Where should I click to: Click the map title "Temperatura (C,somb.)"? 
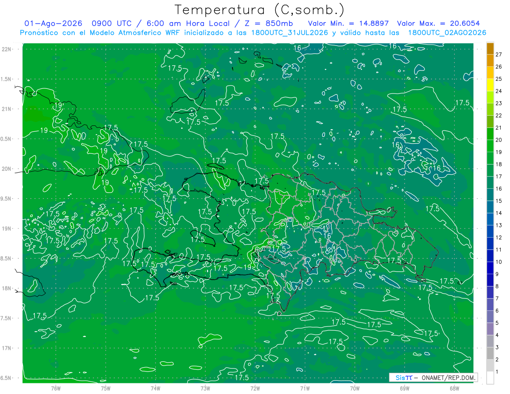pos(260,10)
